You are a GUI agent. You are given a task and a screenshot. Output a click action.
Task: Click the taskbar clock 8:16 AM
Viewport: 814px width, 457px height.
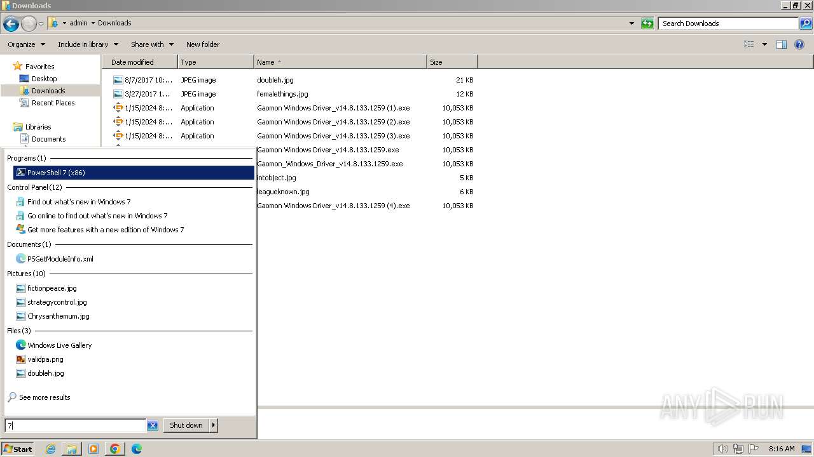tap(782, 449)
